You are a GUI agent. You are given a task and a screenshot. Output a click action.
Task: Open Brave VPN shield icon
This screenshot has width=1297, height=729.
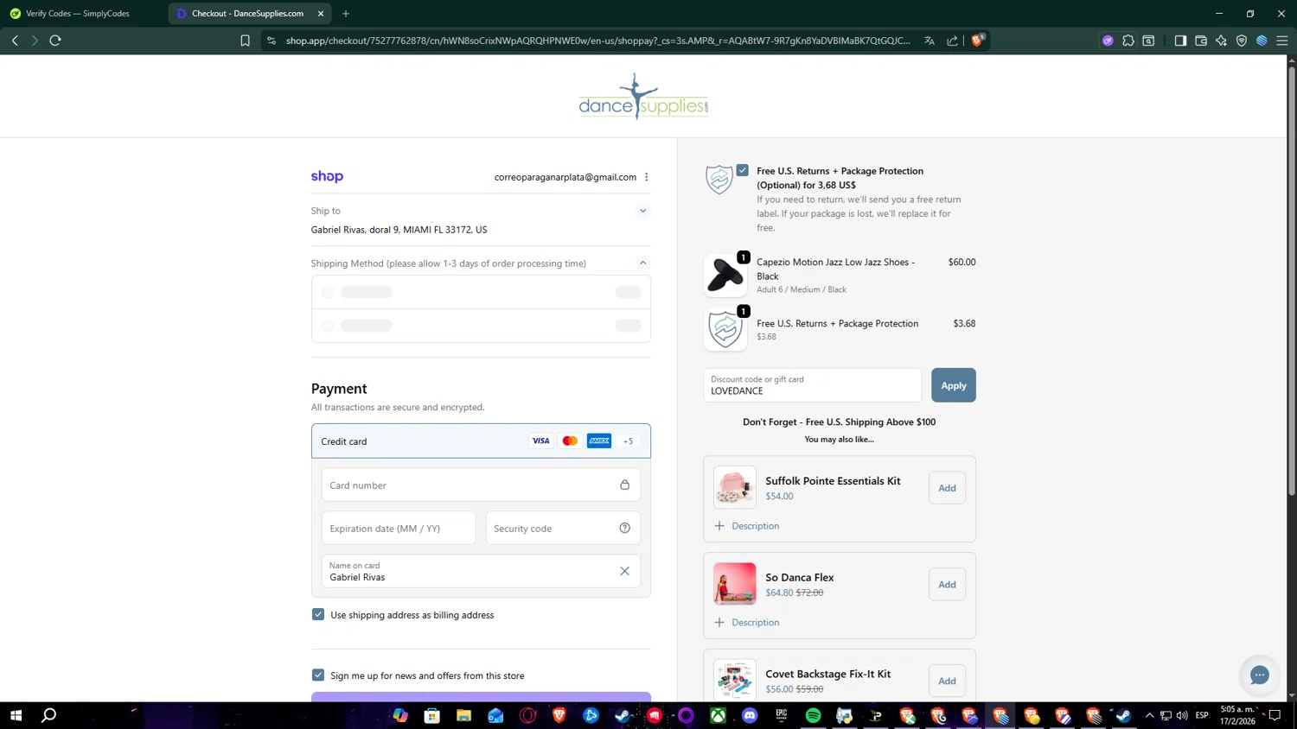(1242, 41)
